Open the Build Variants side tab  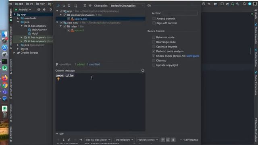11,113
